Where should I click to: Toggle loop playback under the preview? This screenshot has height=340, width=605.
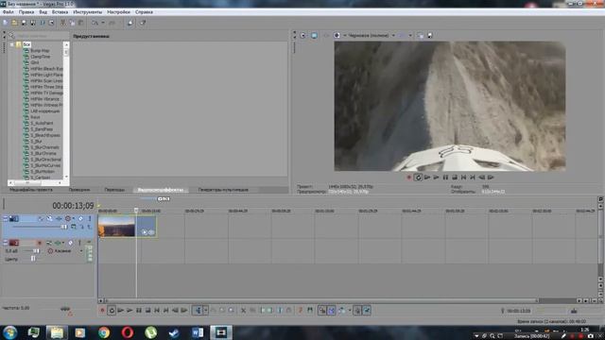(418, 178)
